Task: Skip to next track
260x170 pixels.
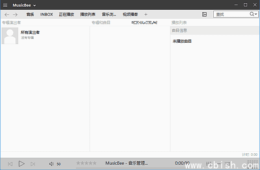Action: coord(33,164)
